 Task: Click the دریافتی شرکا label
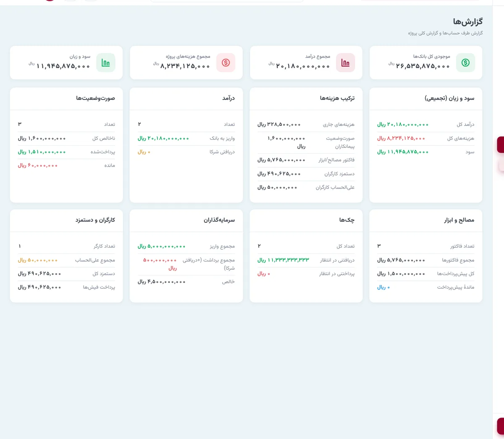tap(222, 152)
